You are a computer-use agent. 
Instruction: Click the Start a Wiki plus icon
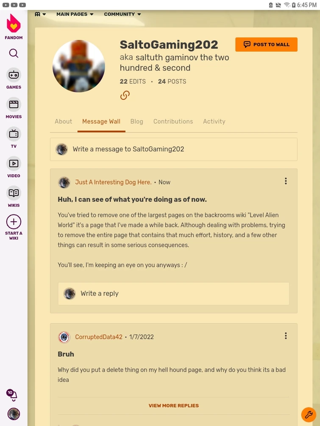pyautogui.click(x=14, y=222)
